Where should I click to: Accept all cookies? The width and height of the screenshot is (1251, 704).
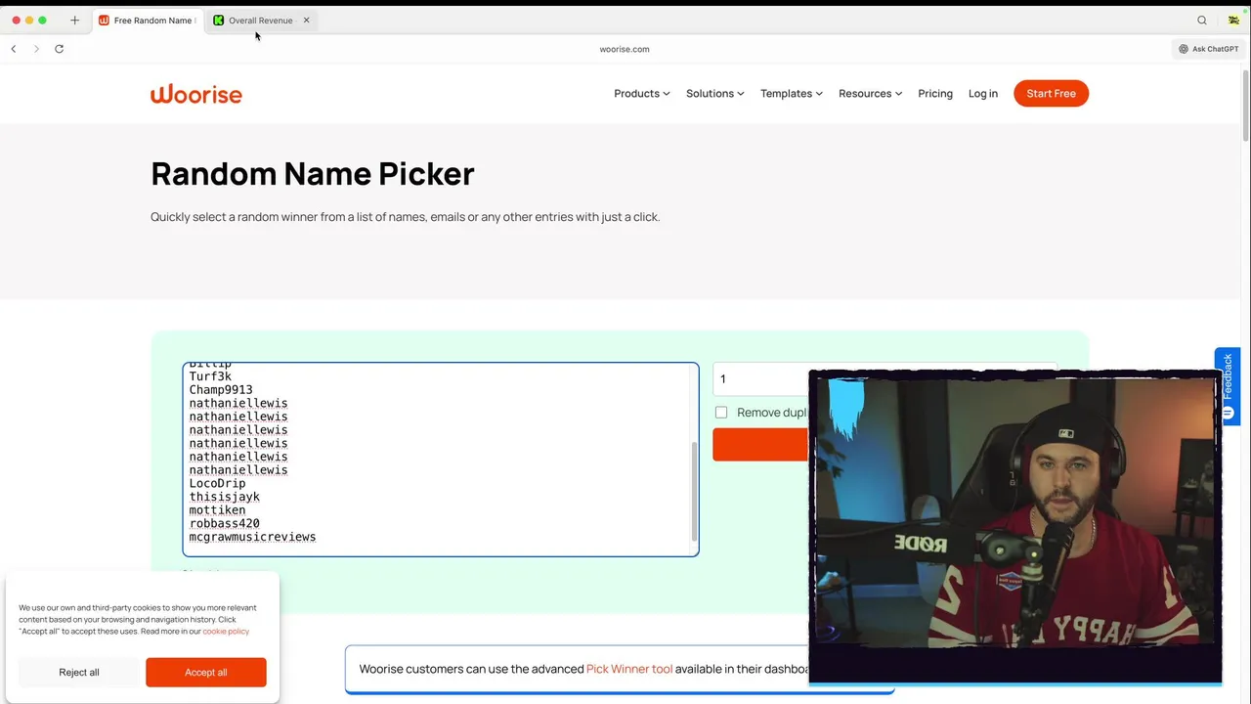[x=206, y=673]
